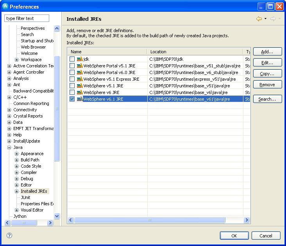Image resolution: width=286 pixels, height=246 pixels.
Task: Go back using the yellow back arrow
Action: 259,19
